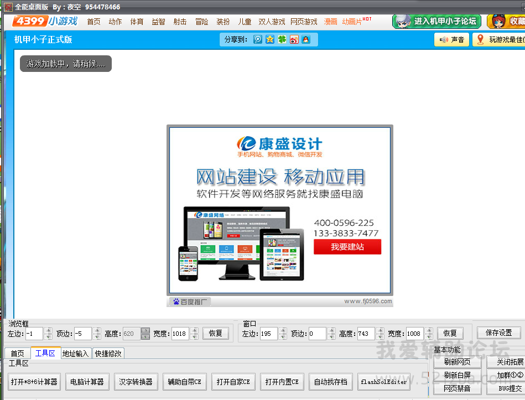Share to Sina Weibo icon
This screenshot has width=525, height=400.
(294, 39)
